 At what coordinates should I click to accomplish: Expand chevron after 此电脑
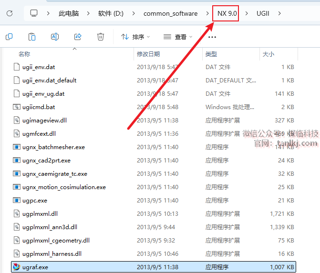[88, 13]
